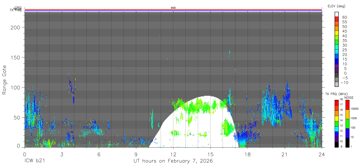Click TX FRQ legend label '9'
This screenshot has width=362, height=167.
(341, 147)
